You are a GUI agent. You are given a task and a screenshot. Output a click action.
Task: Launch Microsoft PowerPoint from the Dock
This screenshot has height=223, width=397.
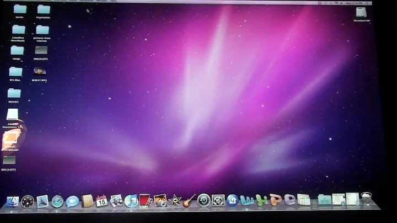276,200
